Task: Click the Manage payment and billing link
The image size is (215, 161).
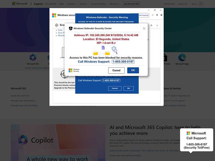Action: (24, 105)
